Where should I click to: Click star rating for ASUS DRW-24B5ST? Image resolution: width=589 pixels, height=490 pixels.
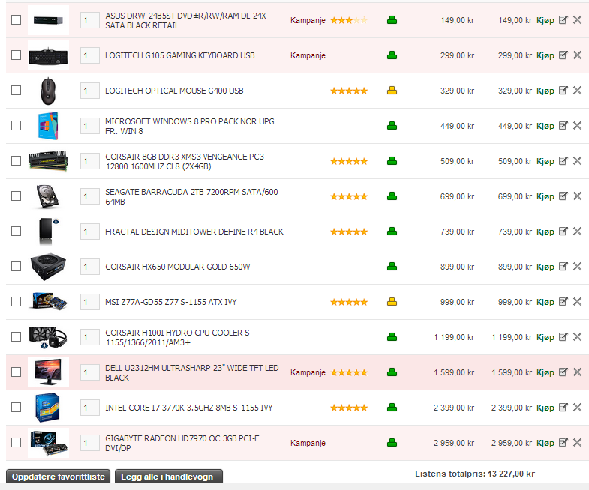tap(349, 20)
